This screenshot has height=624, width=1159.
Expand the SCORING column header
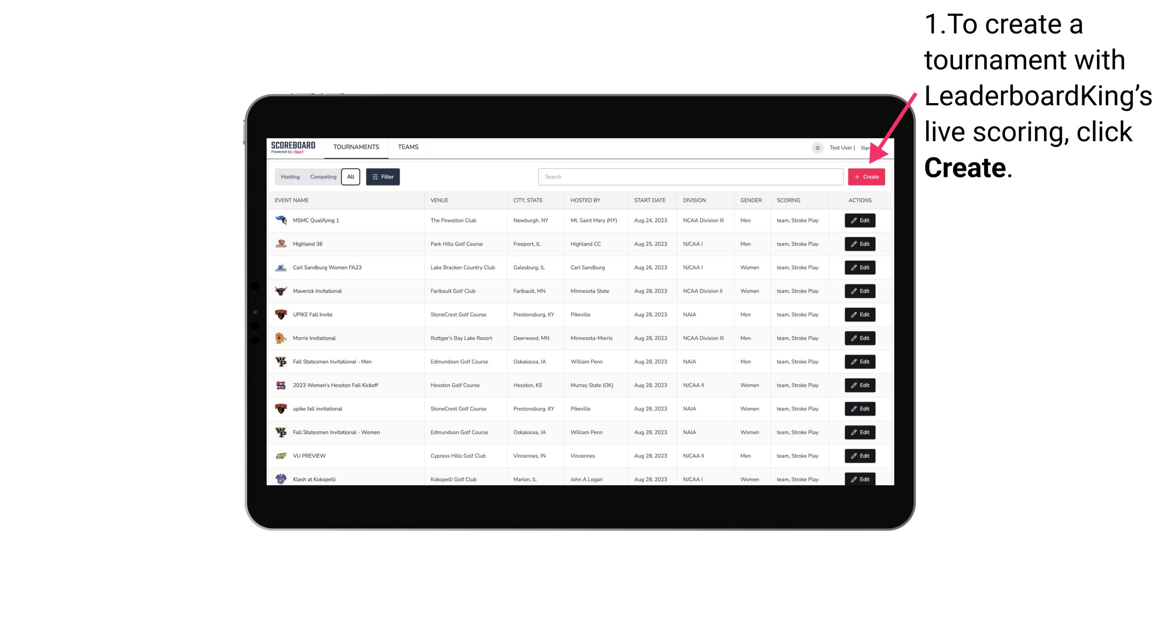click(x=788, y=200)
